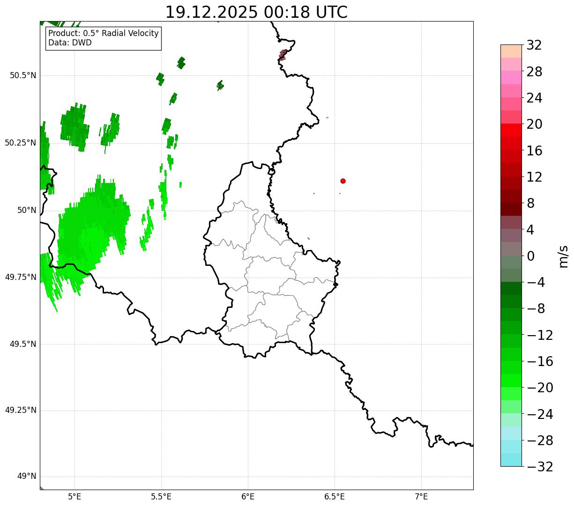This screenshot has width=574, height=506.
Task: Click the 50.25°N latitude label
Action: [x=20, y=143]
